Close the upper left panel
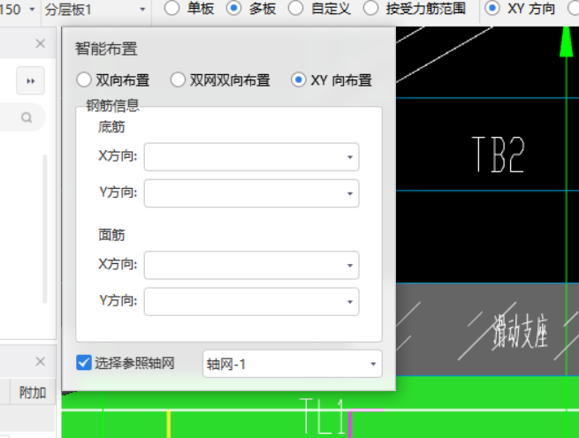This screenshot has height=438, width=579. pos(41,44)
